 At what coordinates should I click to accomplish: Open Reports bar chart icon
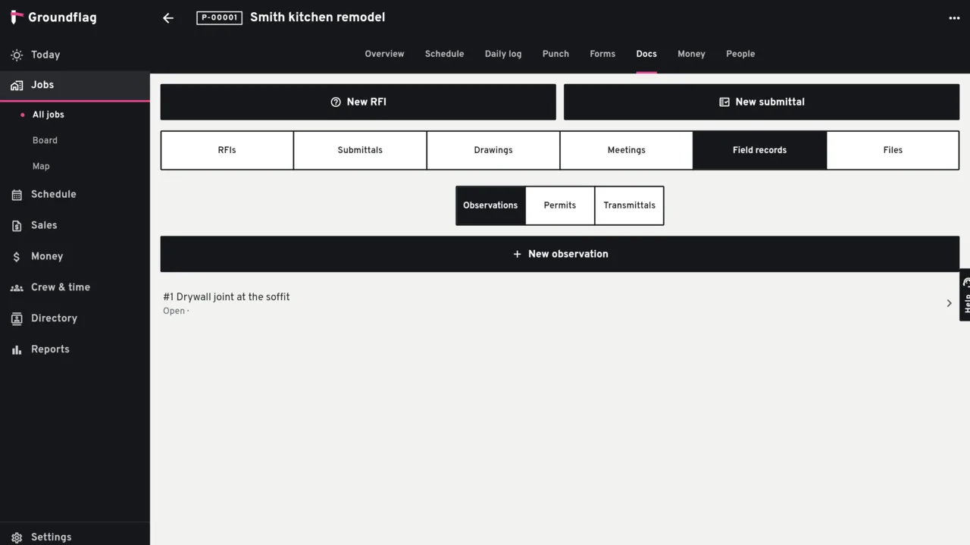pyautogui.click(x=17, y=350)
